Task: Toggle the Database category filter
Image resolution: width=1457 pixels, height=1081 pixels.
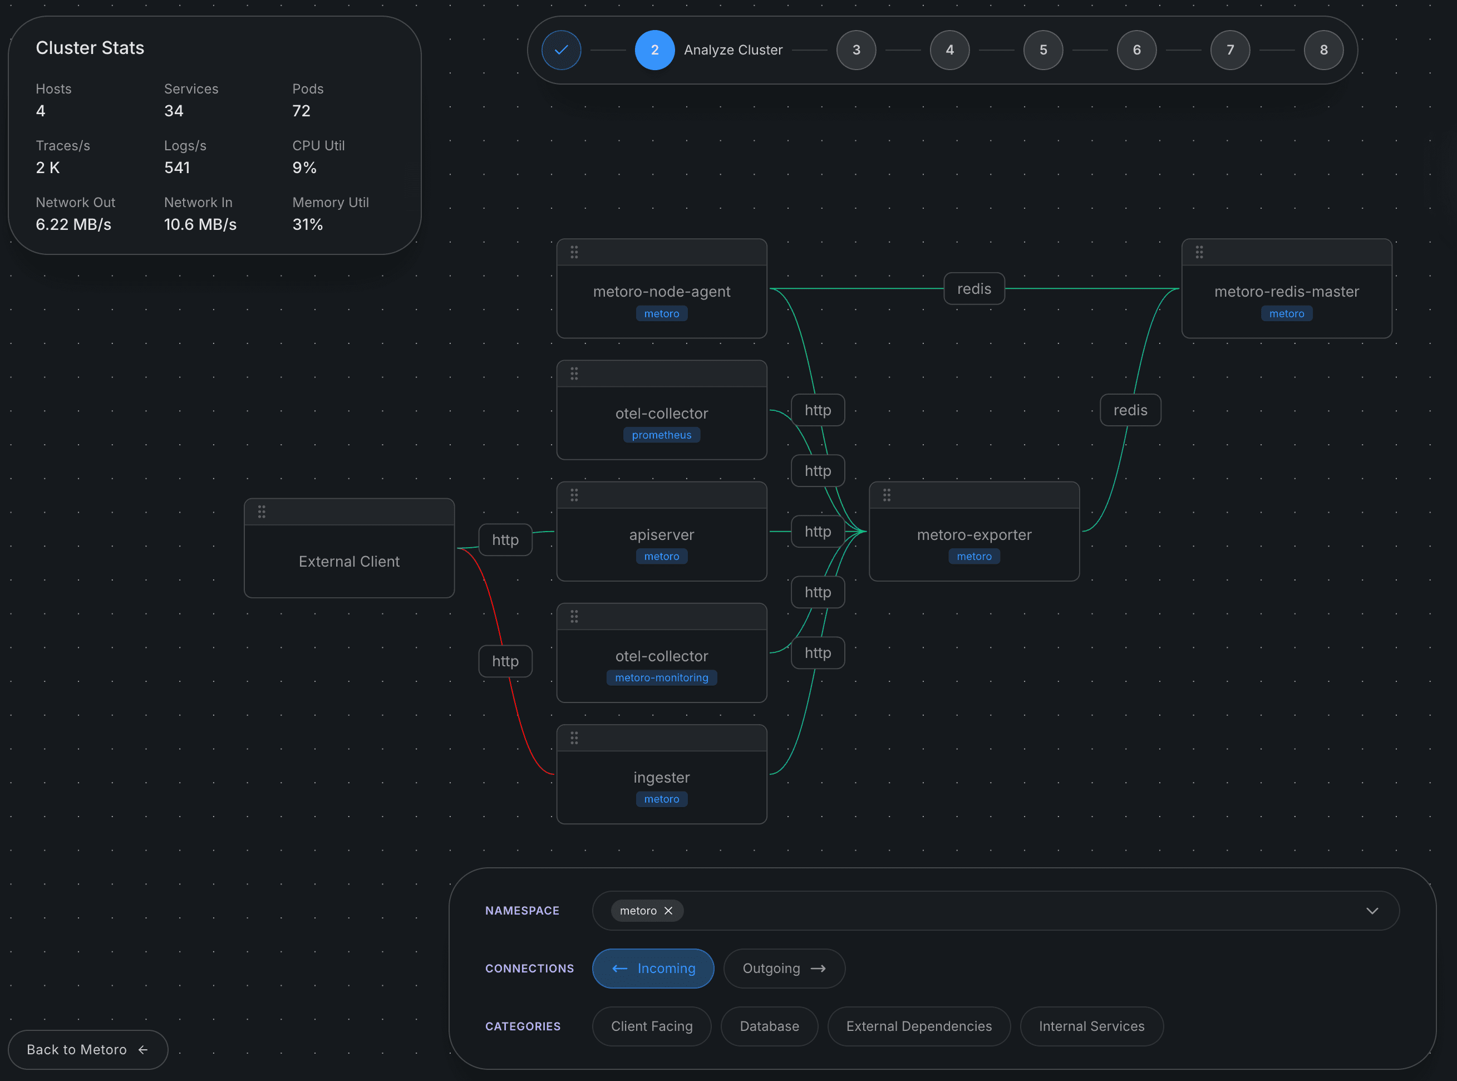Action: (x=769, y=1026)
